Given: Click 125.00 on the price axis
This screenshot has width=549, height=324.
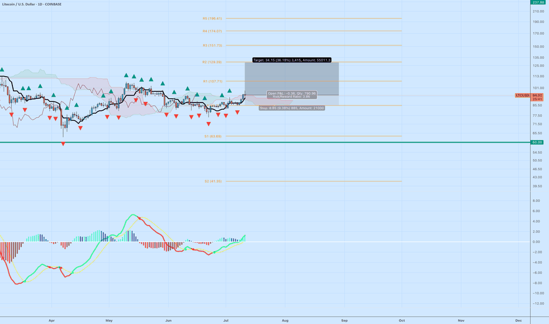Looking at the screenshot, I should pos(538,66).
